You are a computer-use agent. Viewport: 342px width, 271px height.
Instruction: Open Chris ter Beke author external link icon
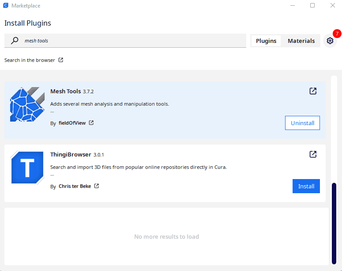pyautogui.click(x=97, y=186)
